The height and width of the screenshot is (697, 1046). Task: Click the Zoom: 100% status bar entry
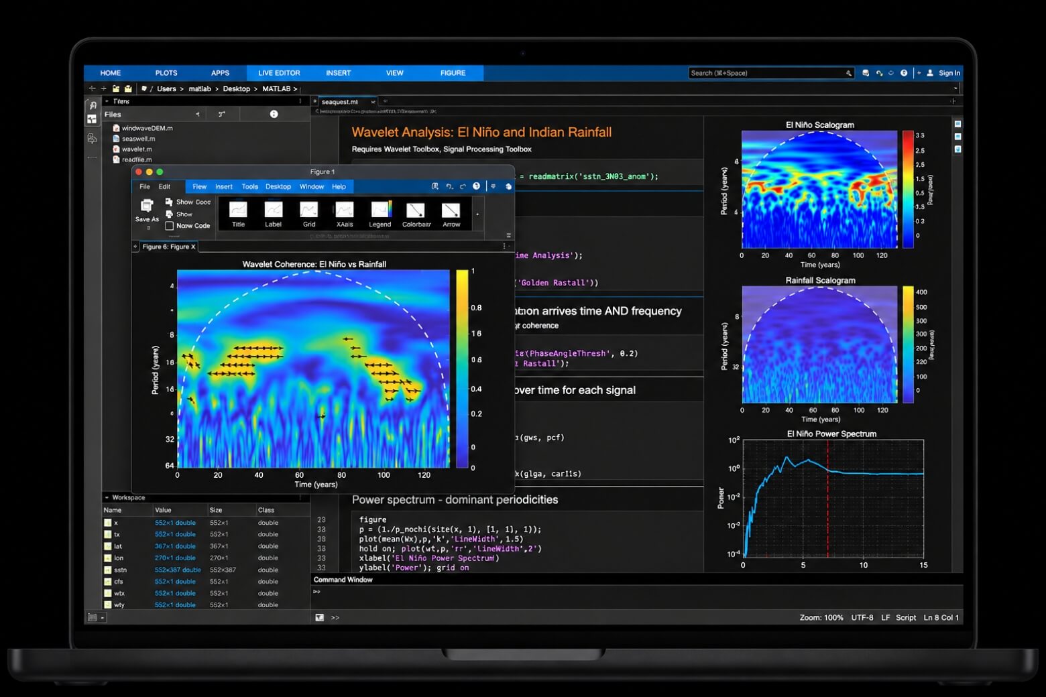coord(821,618)
